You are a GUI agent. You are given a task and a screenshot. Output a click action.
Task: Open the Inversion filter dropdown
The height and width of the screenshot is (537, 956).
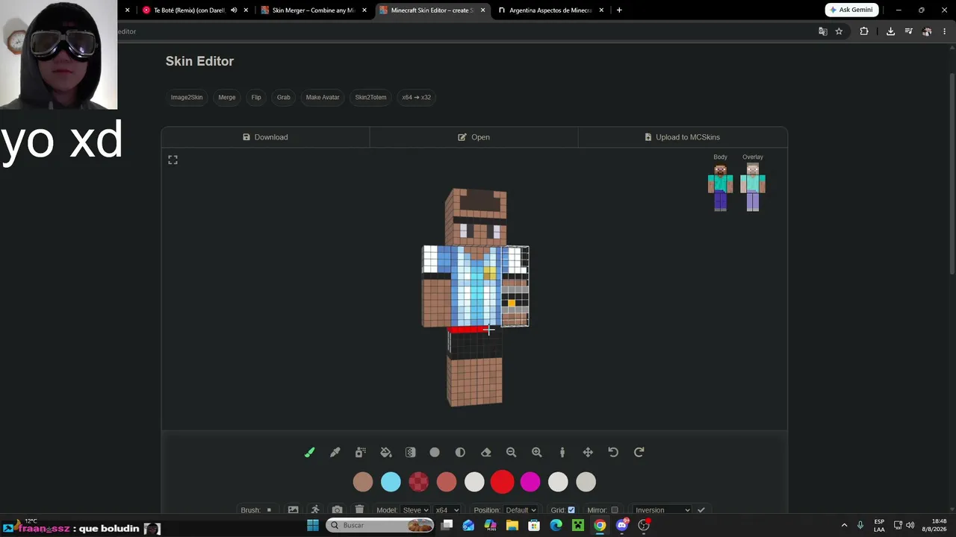click(x=662, y=510)
